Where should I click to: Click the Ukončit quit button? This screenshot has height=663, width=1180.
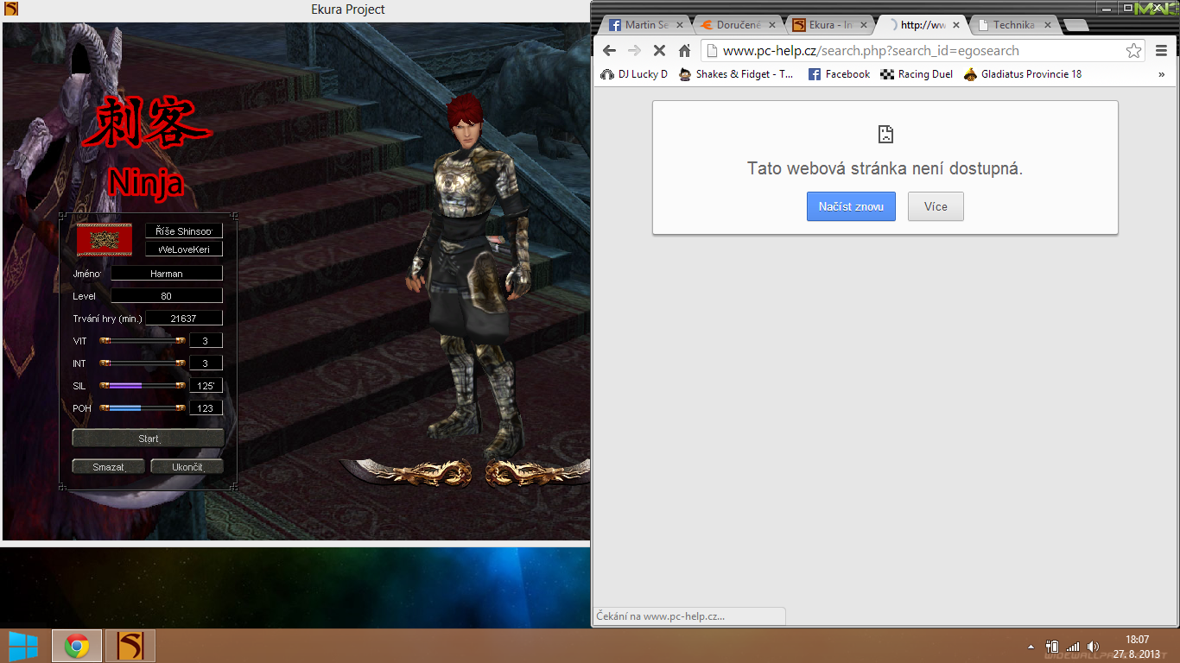187,467
